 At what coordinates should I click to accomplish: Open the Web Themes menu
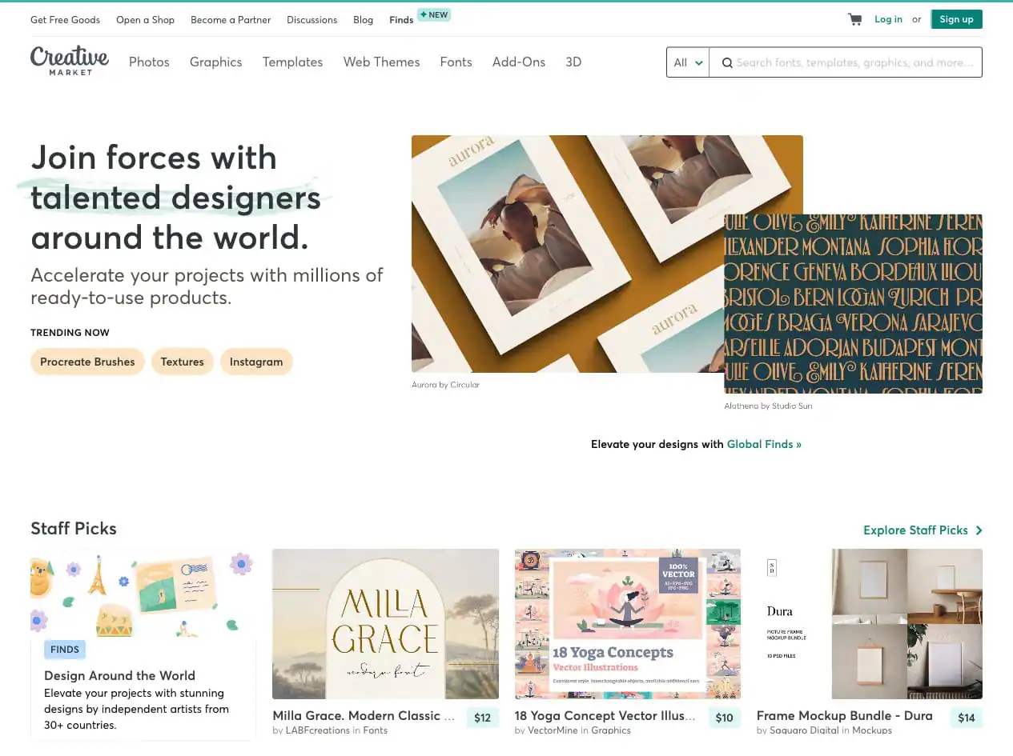coord(381,62)
